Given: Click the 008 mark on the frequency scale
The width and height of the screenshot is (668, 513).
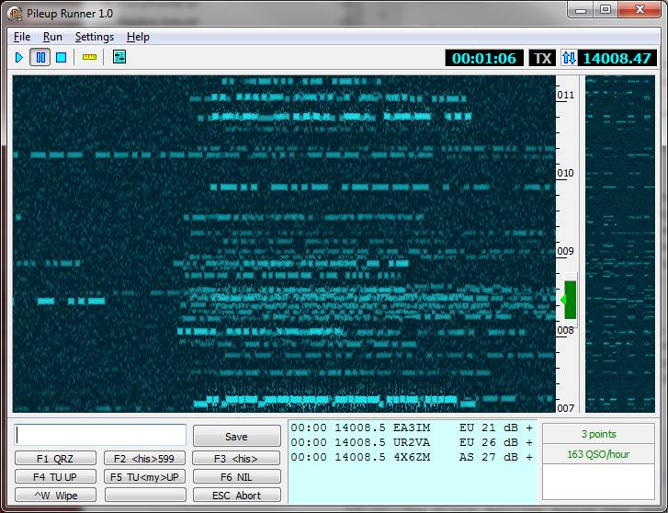Looking at the screenshot, I should tap(566, 330).
